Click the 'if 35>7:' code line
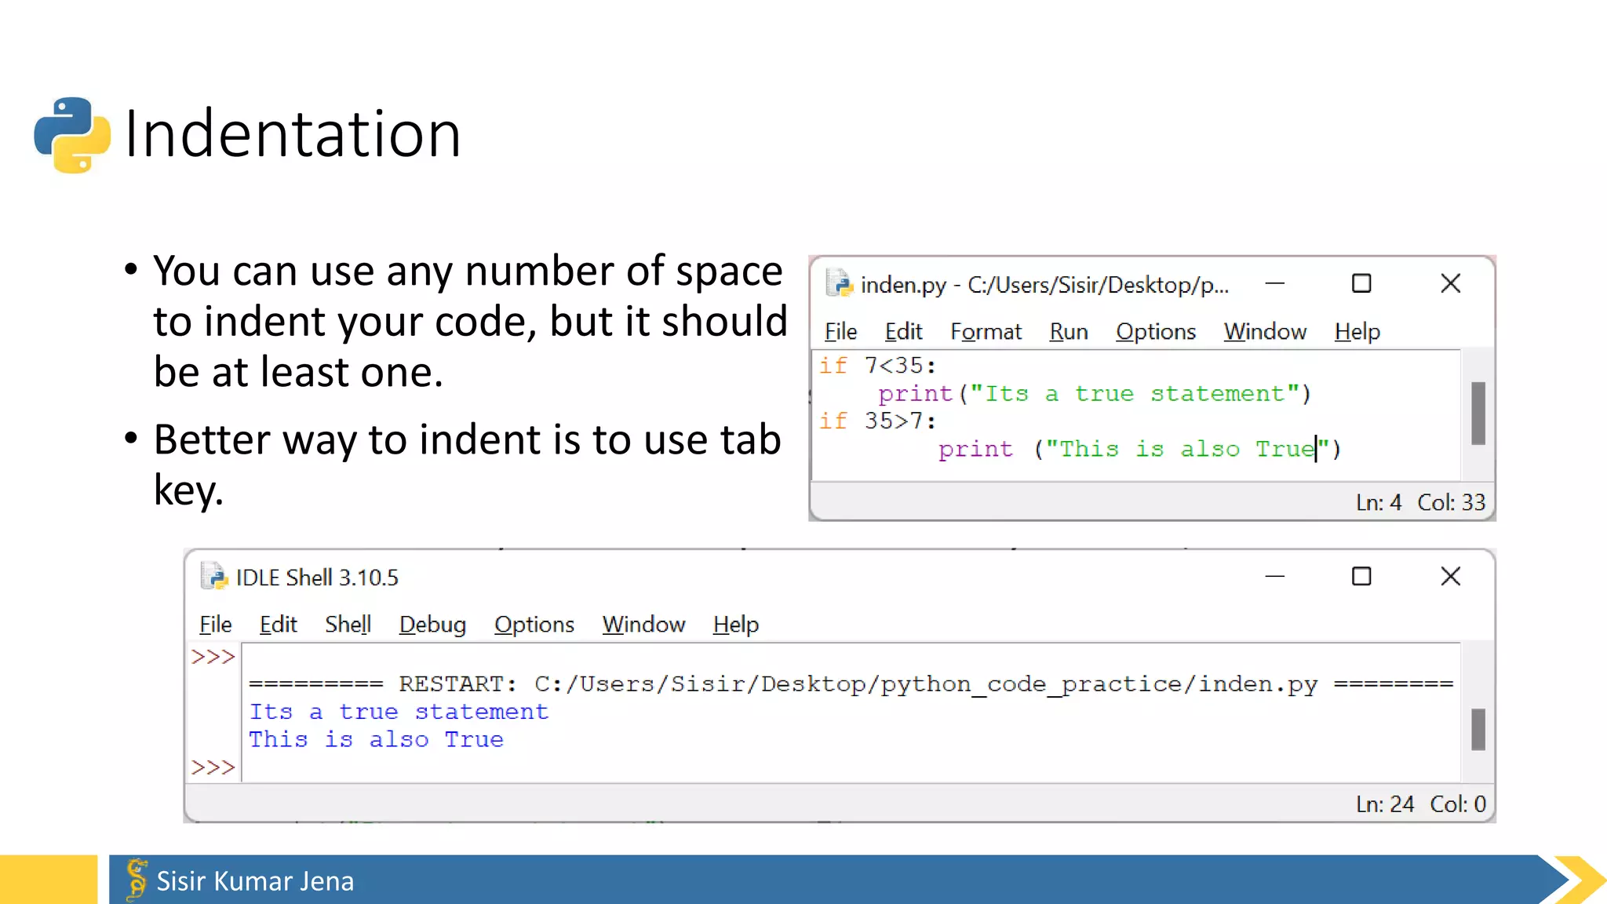Viewport: 1607px width, 904px height. (x=877, y=421)
